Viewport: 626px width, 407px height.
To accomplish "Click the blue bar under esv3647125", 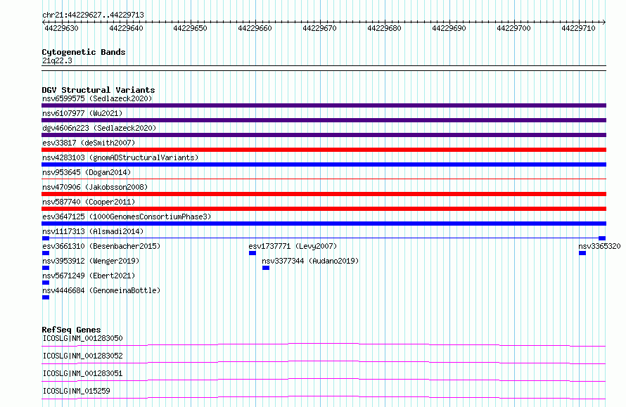I will [324, 224].
